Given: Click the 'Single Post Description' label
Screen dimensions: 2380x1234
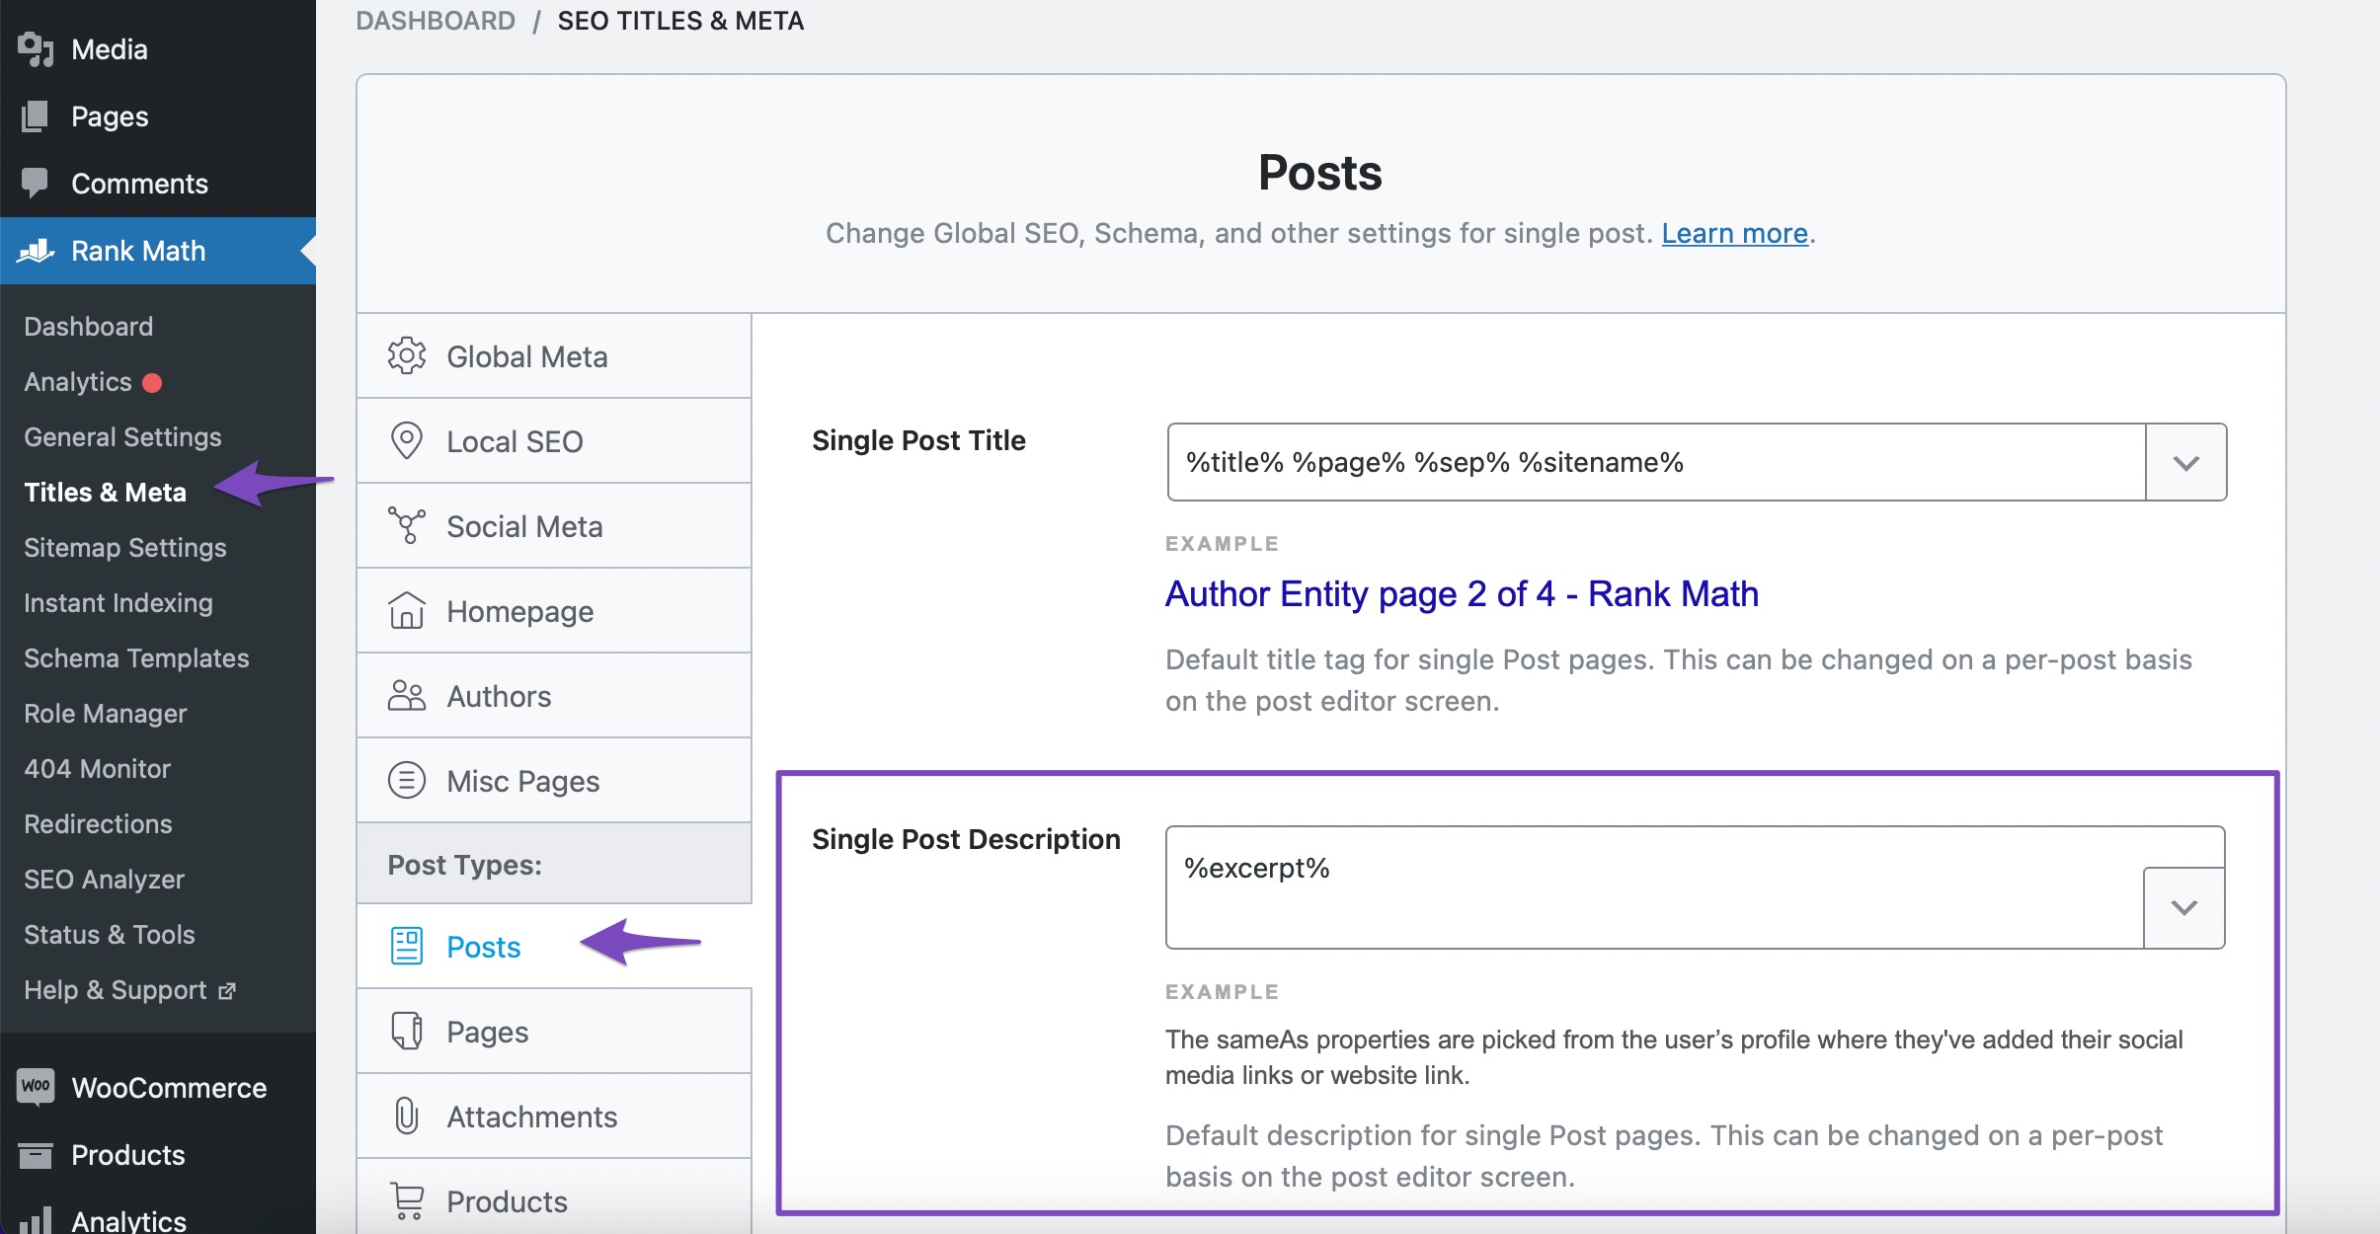Looking at the screenshot, I should 966,839.
